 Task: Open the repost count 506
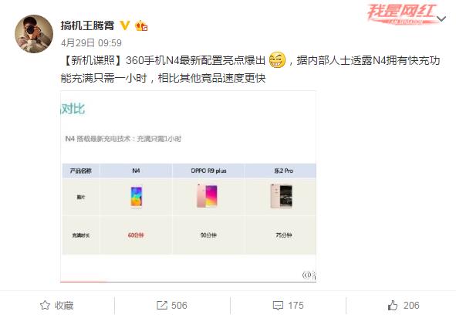pyautogui.click(x=179, y=306)
